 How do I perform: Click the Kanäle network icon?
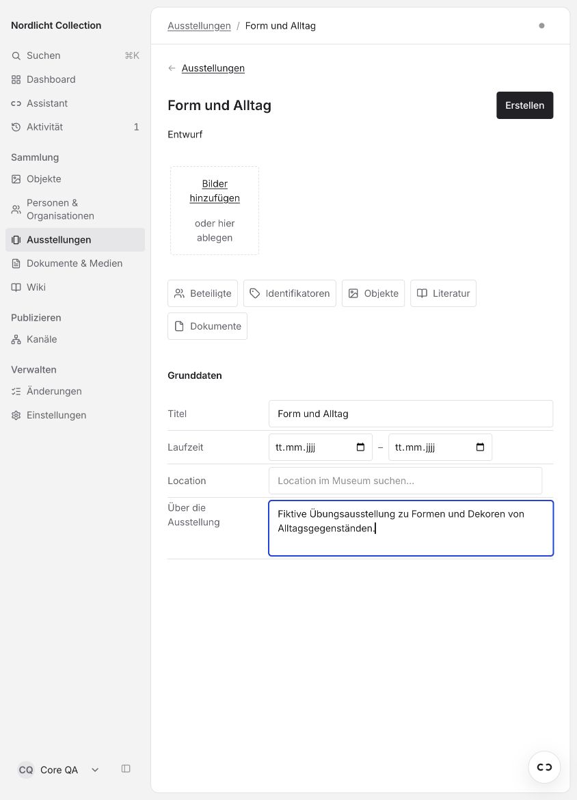(16, 339)
